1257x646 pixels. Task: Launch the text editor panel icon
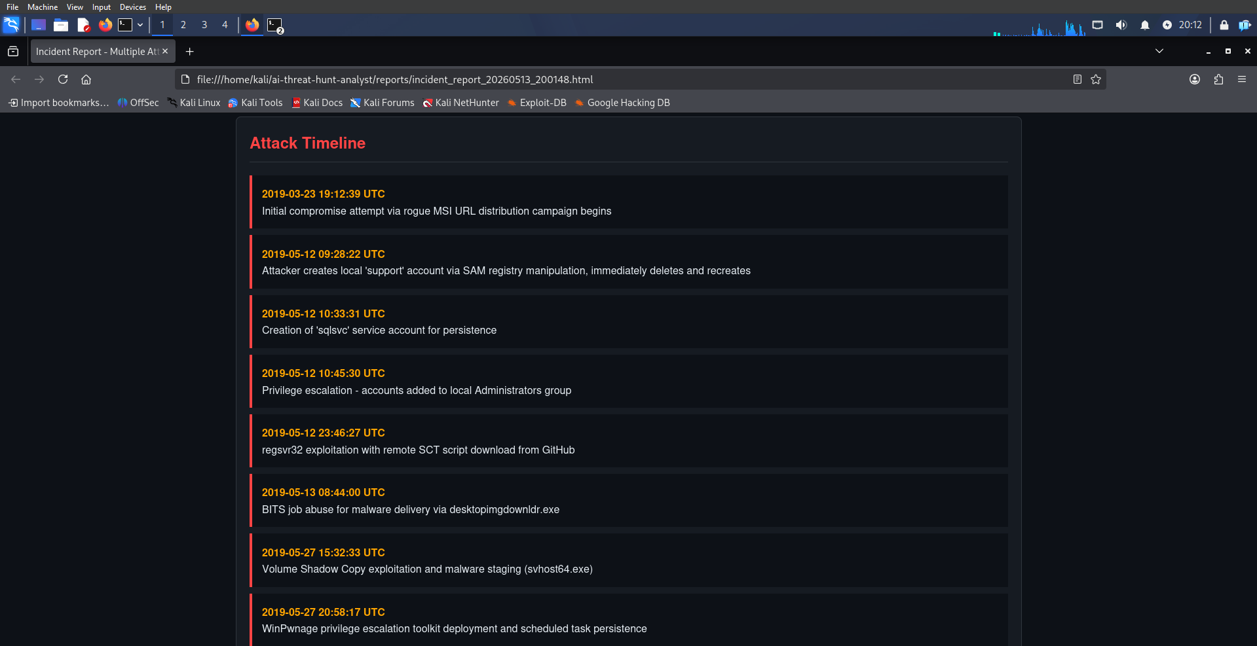coord(83,25)
